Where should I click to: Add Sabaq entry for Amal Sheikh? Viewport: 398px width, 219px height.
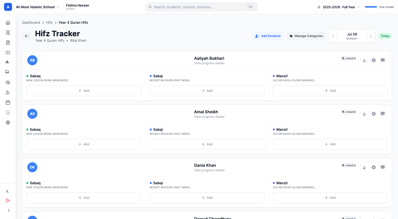84,144
